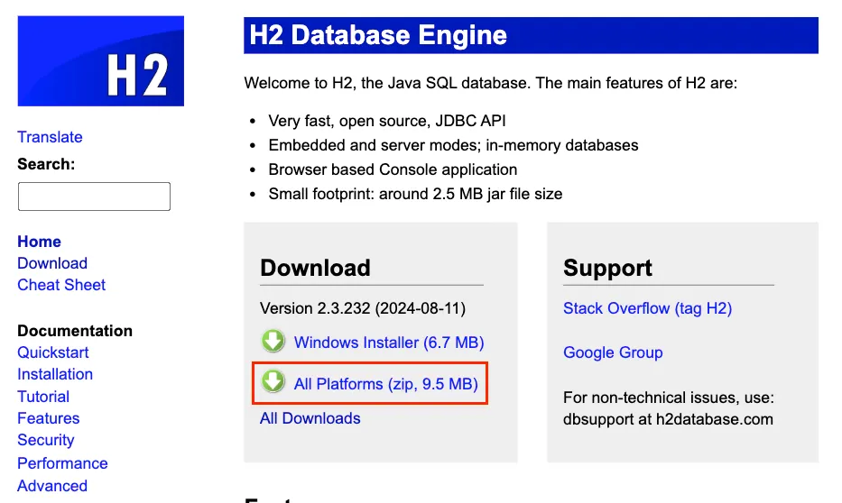Open the Installation documentation link

tap(55, 374)
